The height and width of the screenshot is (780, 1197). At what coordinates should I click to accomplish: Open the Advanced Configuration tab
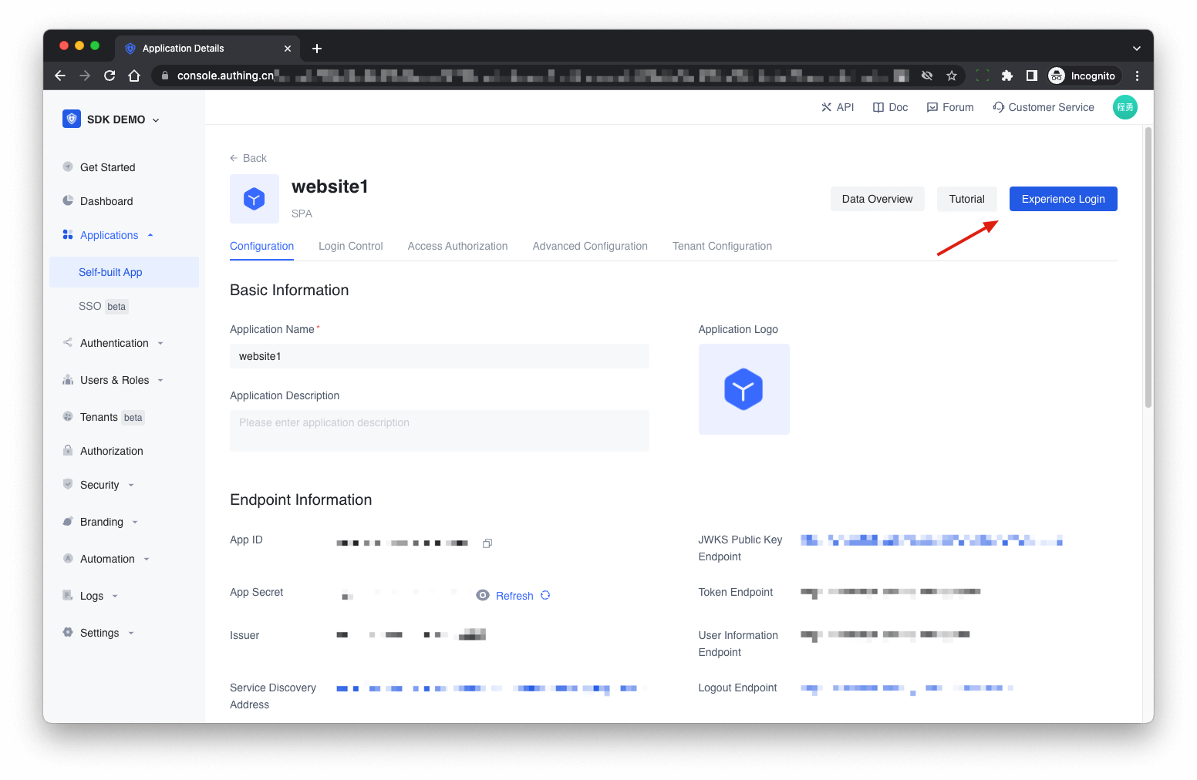pos(589,246)
